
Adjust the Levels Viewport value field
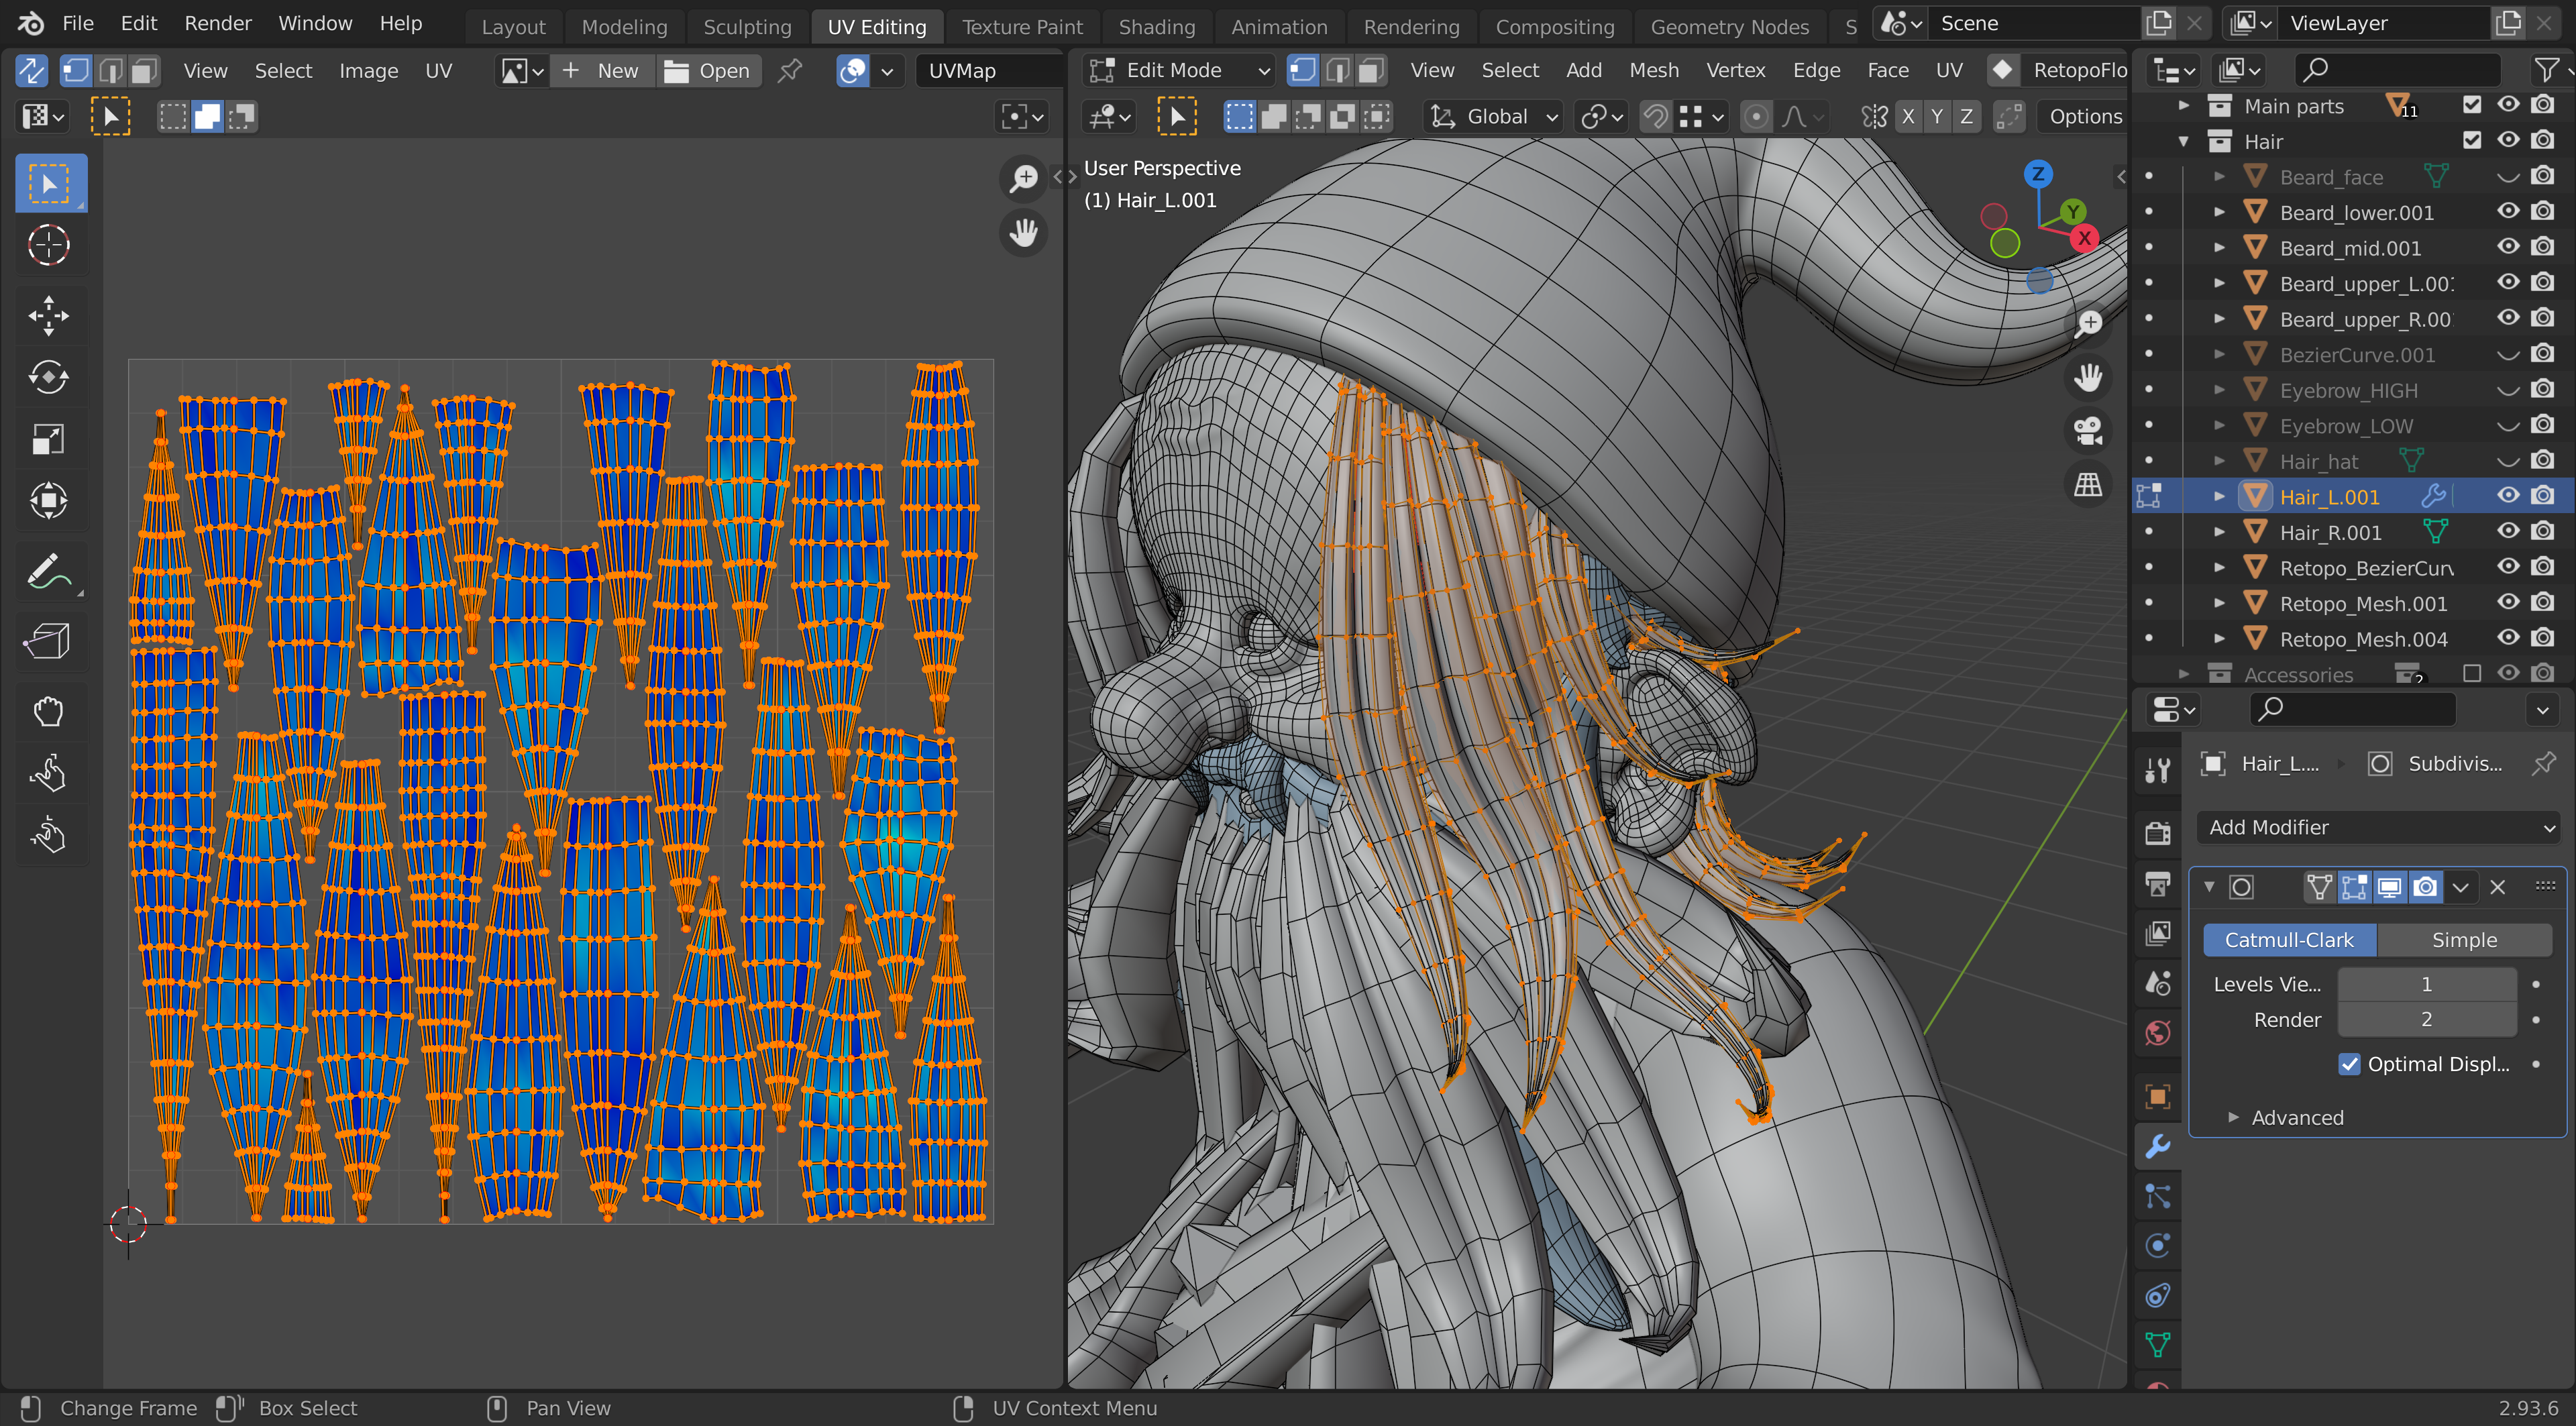point(2425,984)
